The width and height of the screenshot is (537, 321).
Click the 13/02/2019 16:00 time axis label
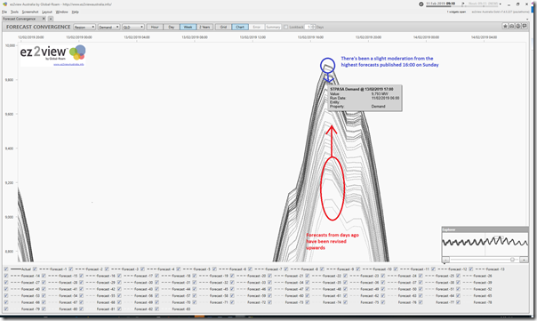(310, 37)
